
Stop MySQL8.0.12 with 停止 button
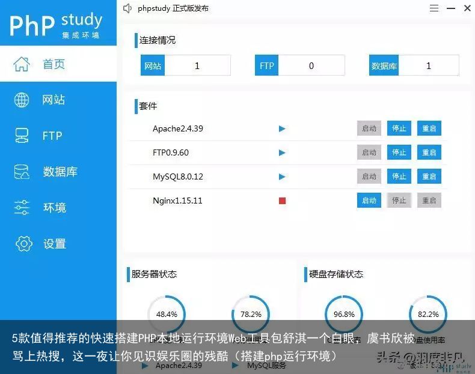[x=399, y=176]
